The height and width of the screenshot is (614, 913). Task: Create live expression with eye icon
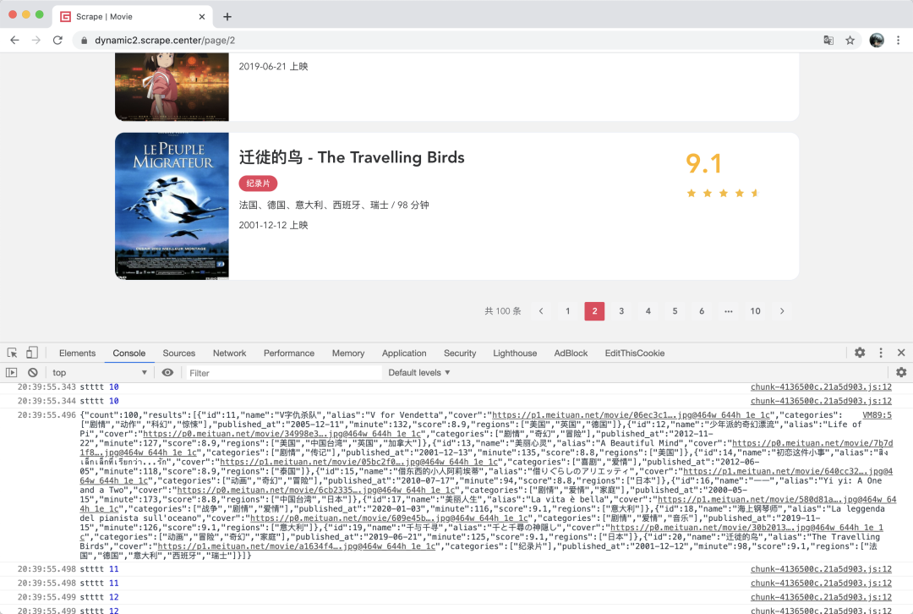(167, 372)
